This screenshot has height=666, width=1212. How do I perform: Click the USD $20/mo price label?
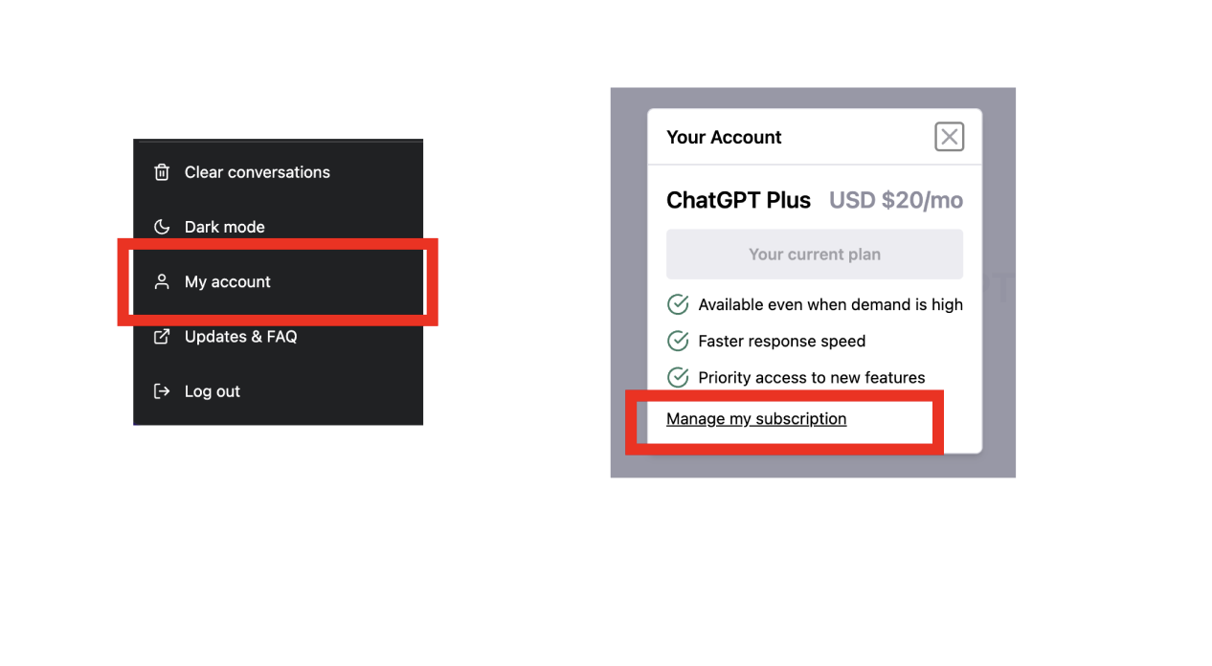(x=896, y=200)
